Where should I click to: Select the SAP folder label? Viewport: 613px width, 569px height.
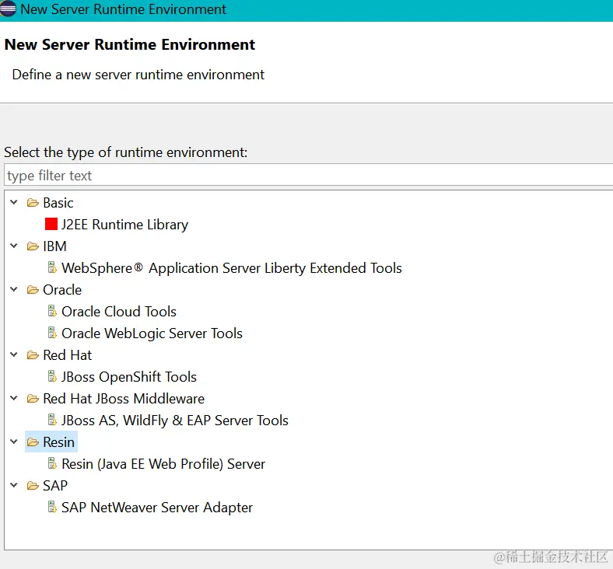coord(55,485)
